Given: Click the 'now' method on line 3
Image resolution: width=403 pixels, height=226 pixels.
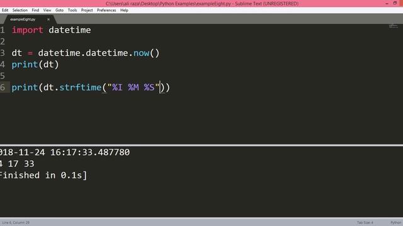Looking at the screenshot, I should (141, 53).
